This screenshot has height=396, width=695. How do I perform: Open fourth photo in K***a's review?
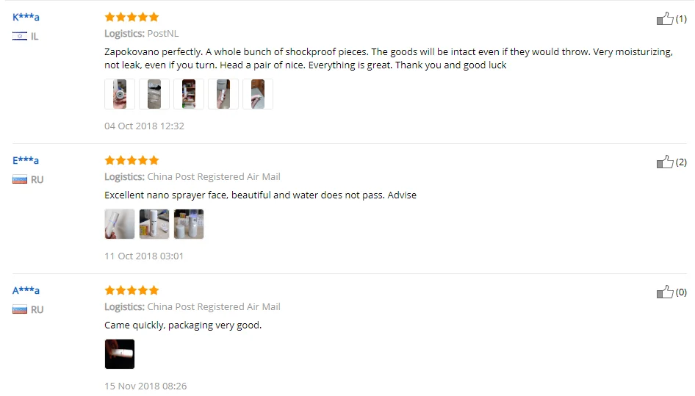coord(223,94)
